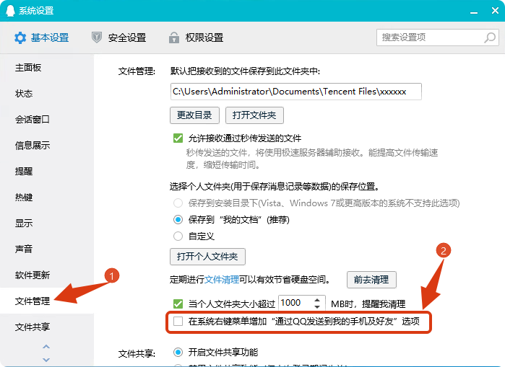Viewport: 505px width, 367px height.
Task: Increase MB size with up stepper arrow
Action: pos(319,299)
